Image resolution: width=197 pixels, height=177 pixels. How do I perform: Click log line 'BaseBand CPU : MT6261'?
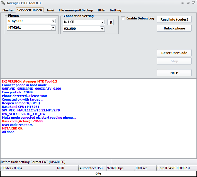tap(20, 107)
